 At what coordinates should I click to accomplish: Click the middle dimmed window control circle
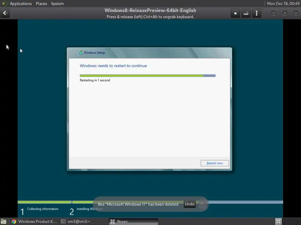(x=285, y=13)
